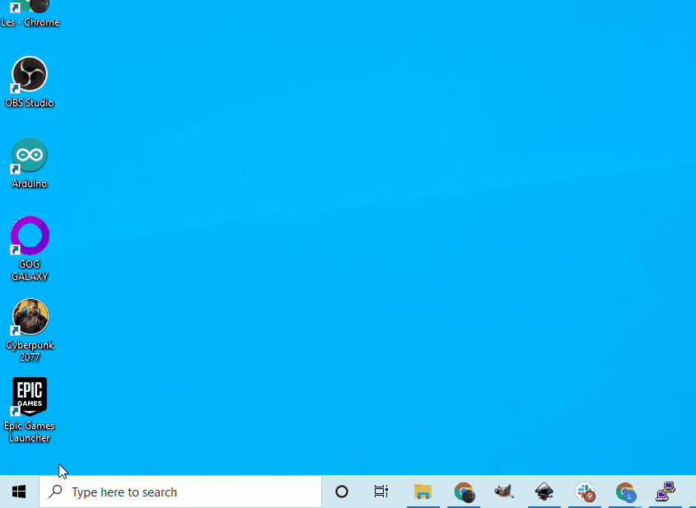The width and height of the screenshot is (696, 508).
Task: Click the magnifier icon in the search box
Action: pos(56,492)
